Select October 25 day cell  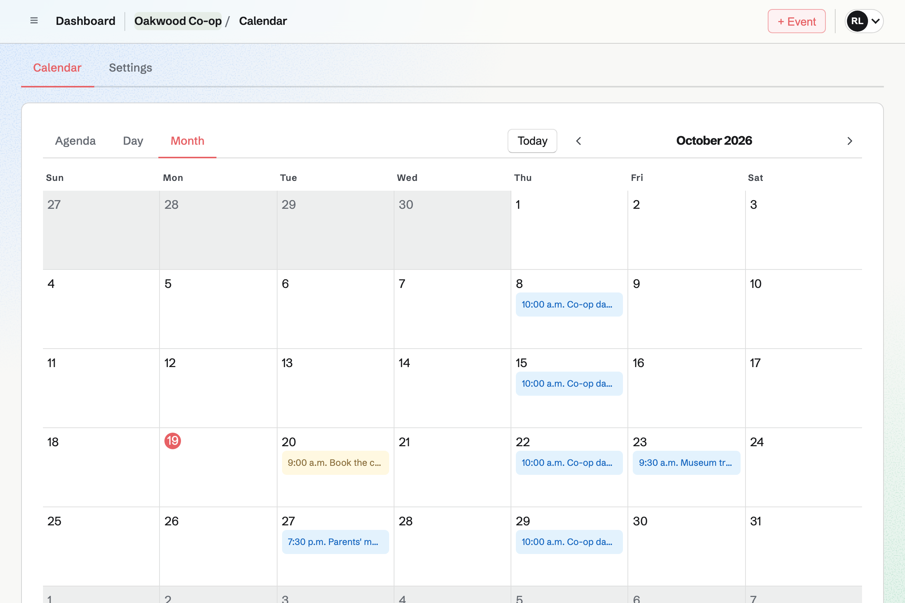[x=101, y=547]
